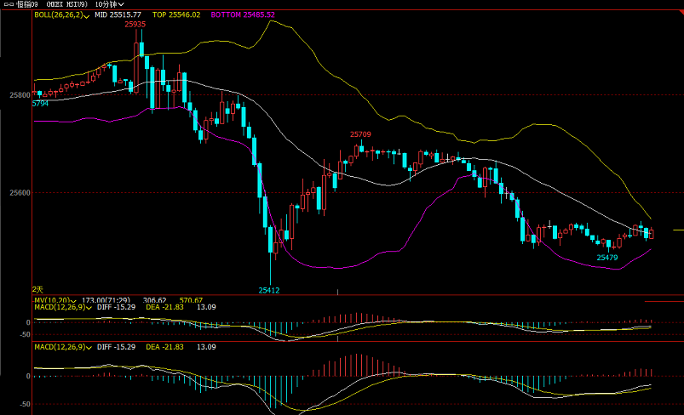
Task: Click the 25479 low price label
Action: point(607,258)
